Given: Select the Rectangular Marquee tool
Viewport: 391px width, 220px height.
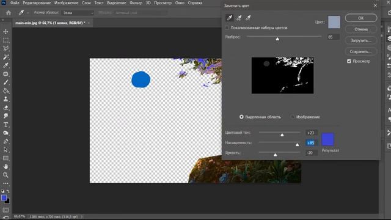Looking at the screenshot, I should tap(5, 40).
